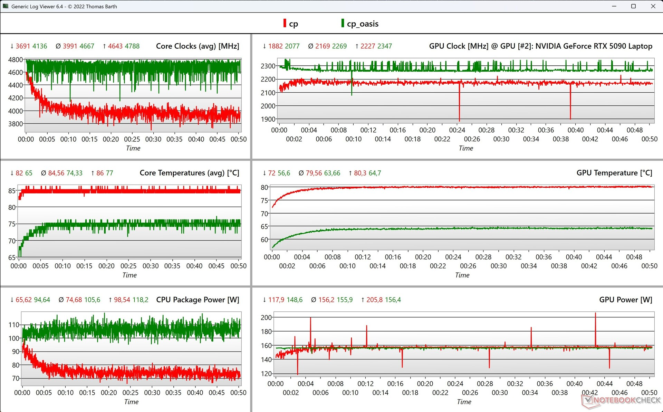Screen dimensions: 663x412
Task: Click the minimum arrow icon in GPU Temperature
Action: pos(265,173)
